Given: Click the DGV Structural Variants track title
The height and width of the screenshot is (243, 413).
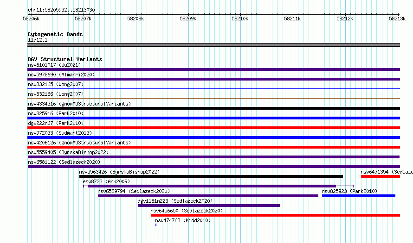Looking at the screenshot, I should (65, 59).
